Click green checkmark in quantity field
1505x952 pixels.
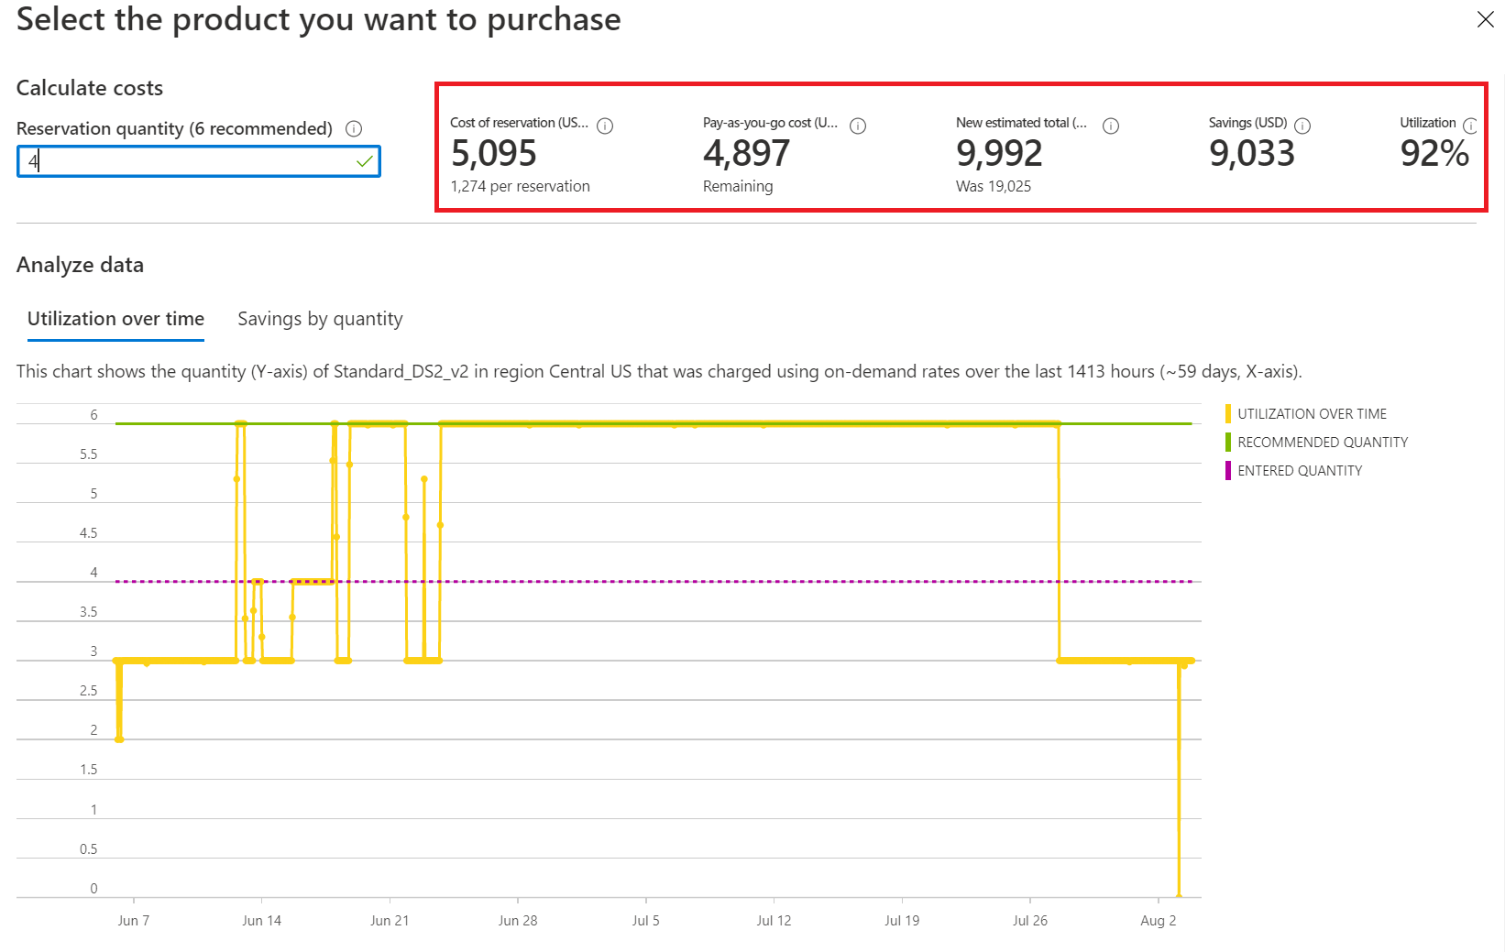(364, 162)
